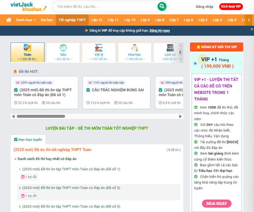Switch to the Lớp 12 menu item
The width and height of the screenshot is (254, 212).
tap(97, 20)
